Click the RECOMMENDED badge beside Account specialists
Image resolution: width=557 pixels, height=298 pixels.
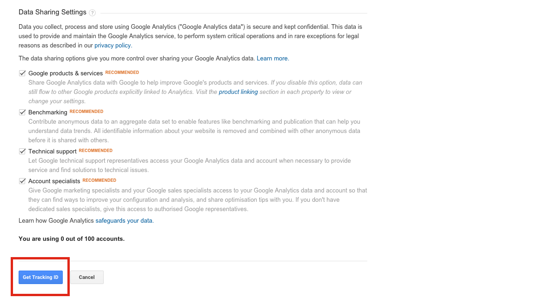99,180
